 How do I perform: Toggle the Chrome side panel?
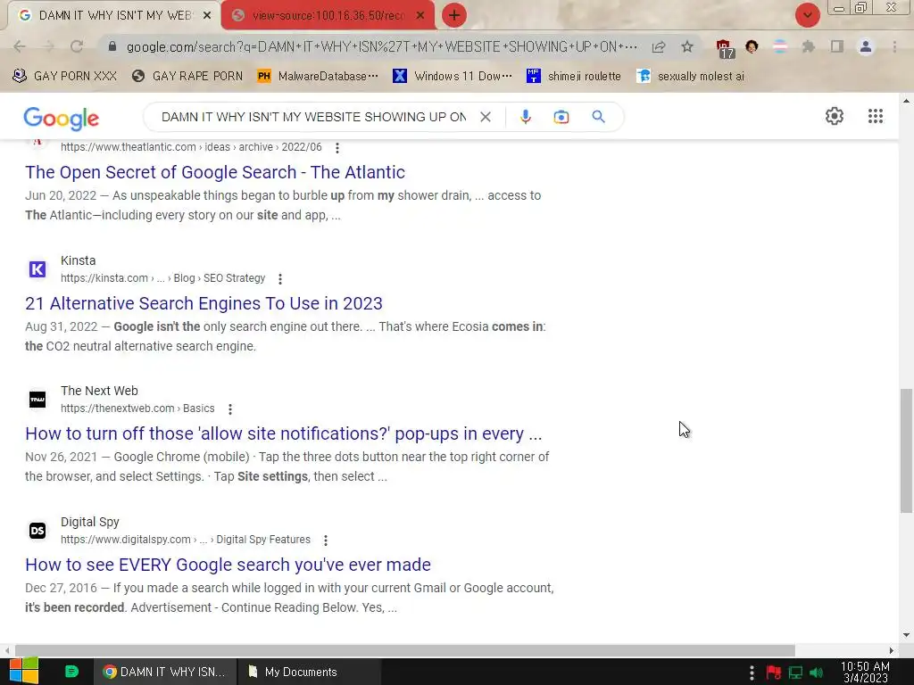[837, 46]
